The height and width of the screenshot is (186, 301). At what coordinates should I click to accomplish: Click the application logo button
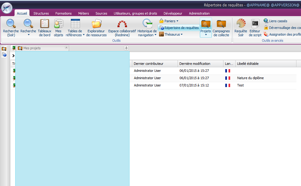click(7, 8)
